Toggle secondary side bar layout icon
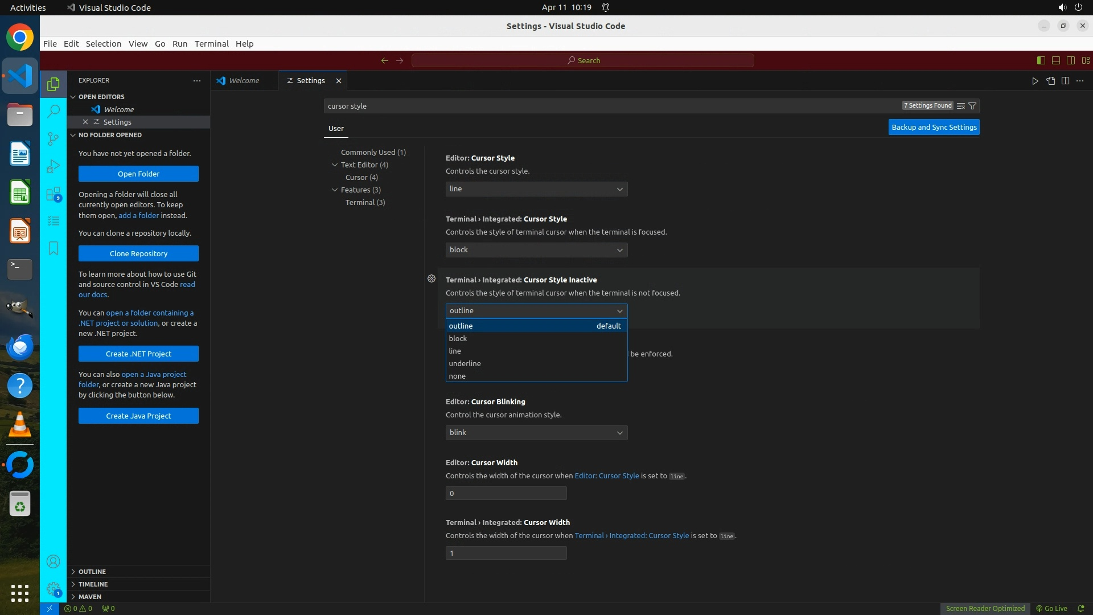The image size is (1093, 615). (1070, 60)
